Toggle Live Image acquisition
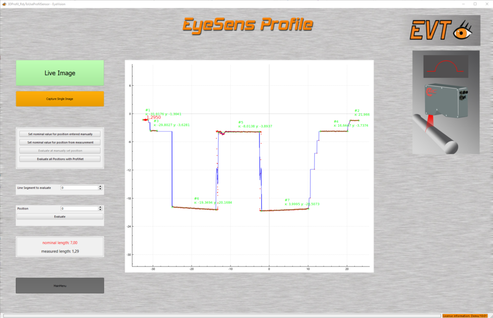This screenshot has width=493, height=318. [x=60, y=73]
